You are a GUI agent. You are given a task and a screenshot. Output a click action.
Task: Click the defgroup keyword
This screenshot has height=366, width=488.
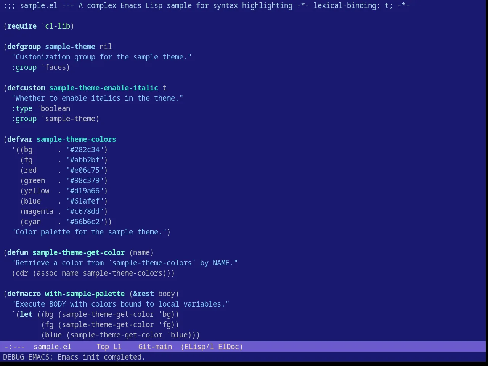pyautogui.click(x=24, y=47)
